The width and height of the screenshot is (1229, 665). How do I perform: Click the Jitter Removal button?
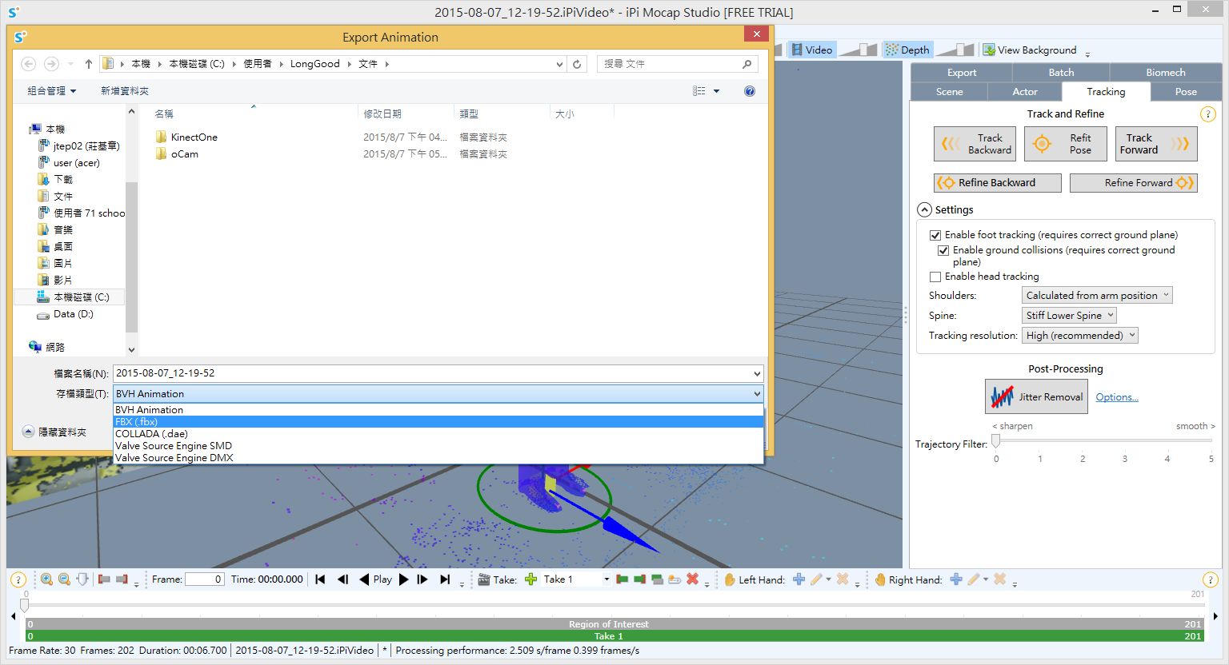click(x=1036, y=396)
